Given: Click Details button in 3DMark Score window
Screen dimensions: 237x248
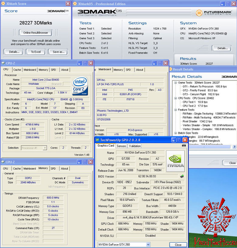Looking at the screenshot, I should point(14,52).
